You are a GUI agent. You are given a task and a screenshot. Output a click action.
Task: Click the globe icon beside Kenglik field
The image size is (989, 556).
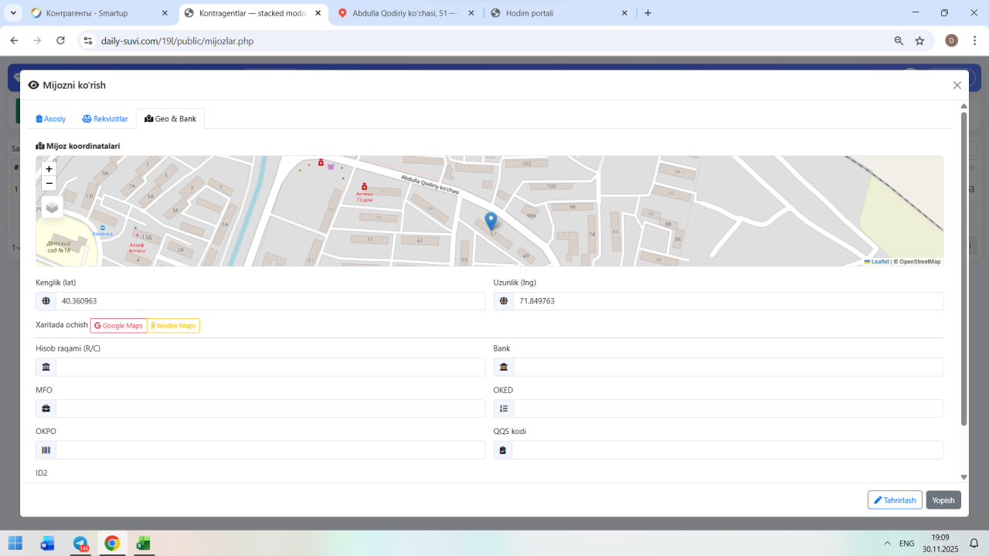click(46, 301)
